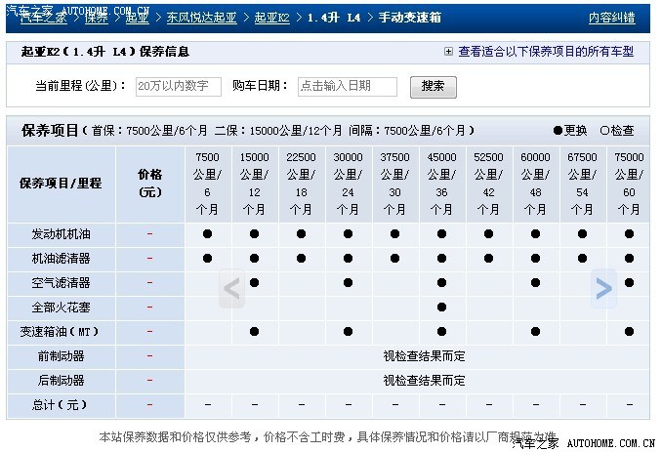Image resolution: width=662 pixels, height=452 pixels.
Task: Open the 东风悦达起亚 breadcrumb link
Action: pyautogui.click(x=201, y=18)
